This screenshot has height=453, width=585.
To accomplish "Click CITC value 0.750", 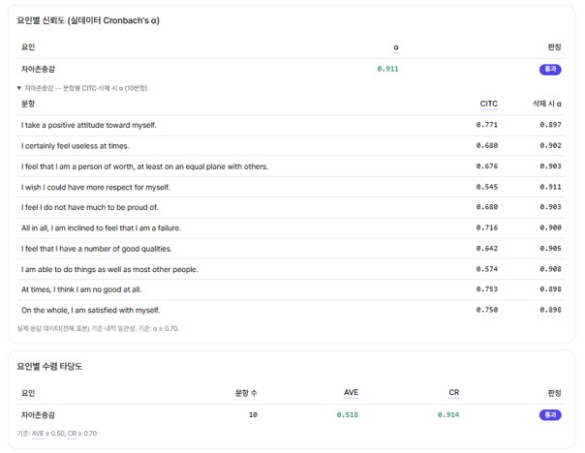I will [487, 310].
